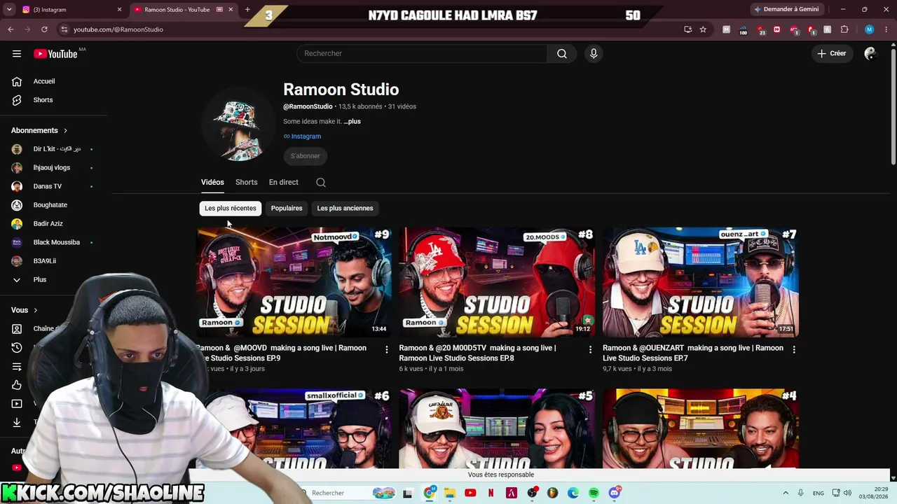
Task: Open the video titled Ramoon & @20 M00D5TV
Action: [x=478, y=353]
